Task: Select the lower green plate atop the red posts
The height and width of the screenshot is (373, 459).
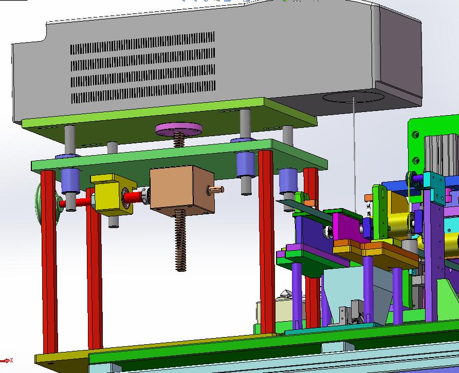Action: pyautogui.click(x=179, y=164)
